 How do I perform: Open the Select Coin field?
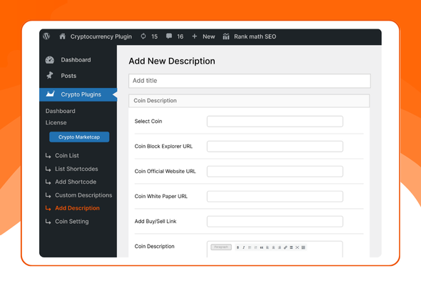pos(275,122)
